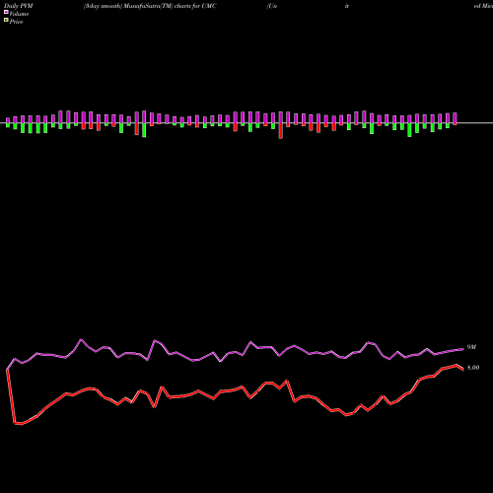Click the 'Volume' legend label
The height and width of the screenshot is (493, 493).
[19, 14]
